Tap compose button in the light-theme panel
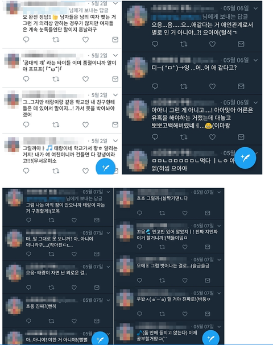Viewport: 273px width, 345px height. (105, 168)
